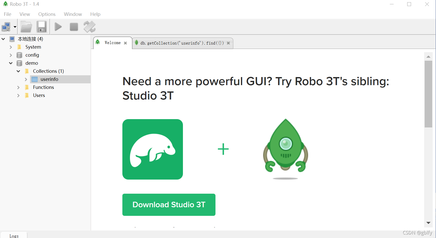The image size is (436, 238).
Task: Collapse the Collections (1) folder
Action: (x=18, y=71)
